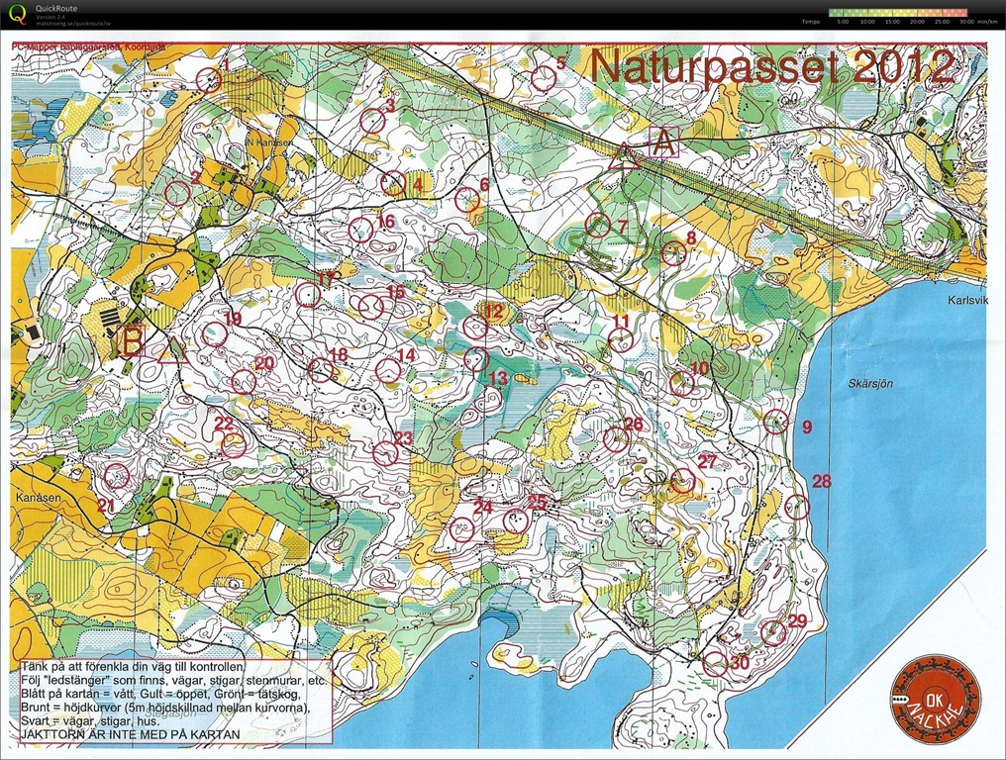The image size is (1006, 760).
Task: Click the QuickRoute green Q logo
Action: tap(18, 14)
